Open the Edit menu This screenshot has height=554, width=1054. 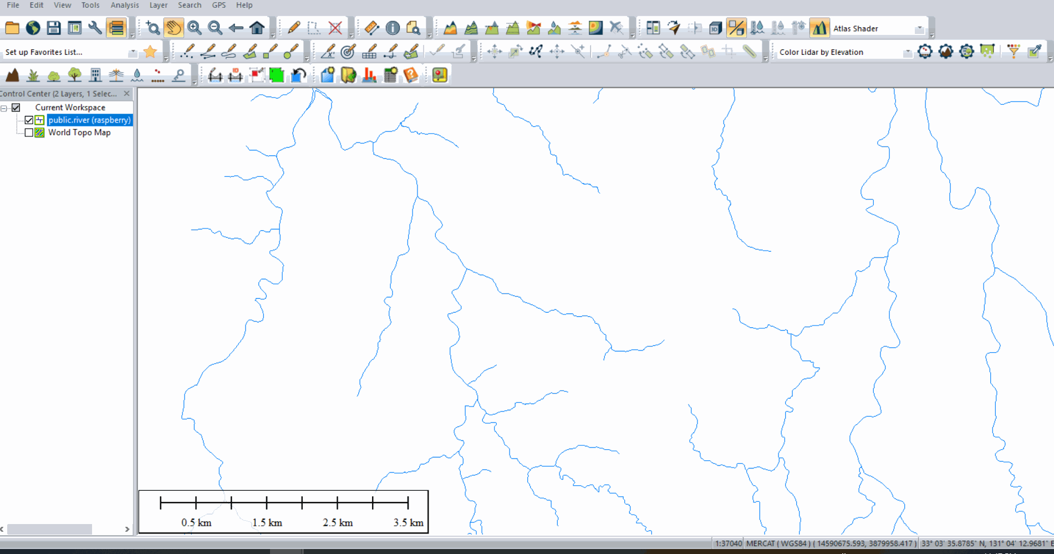pyautogui.click(x=37, y=5)
